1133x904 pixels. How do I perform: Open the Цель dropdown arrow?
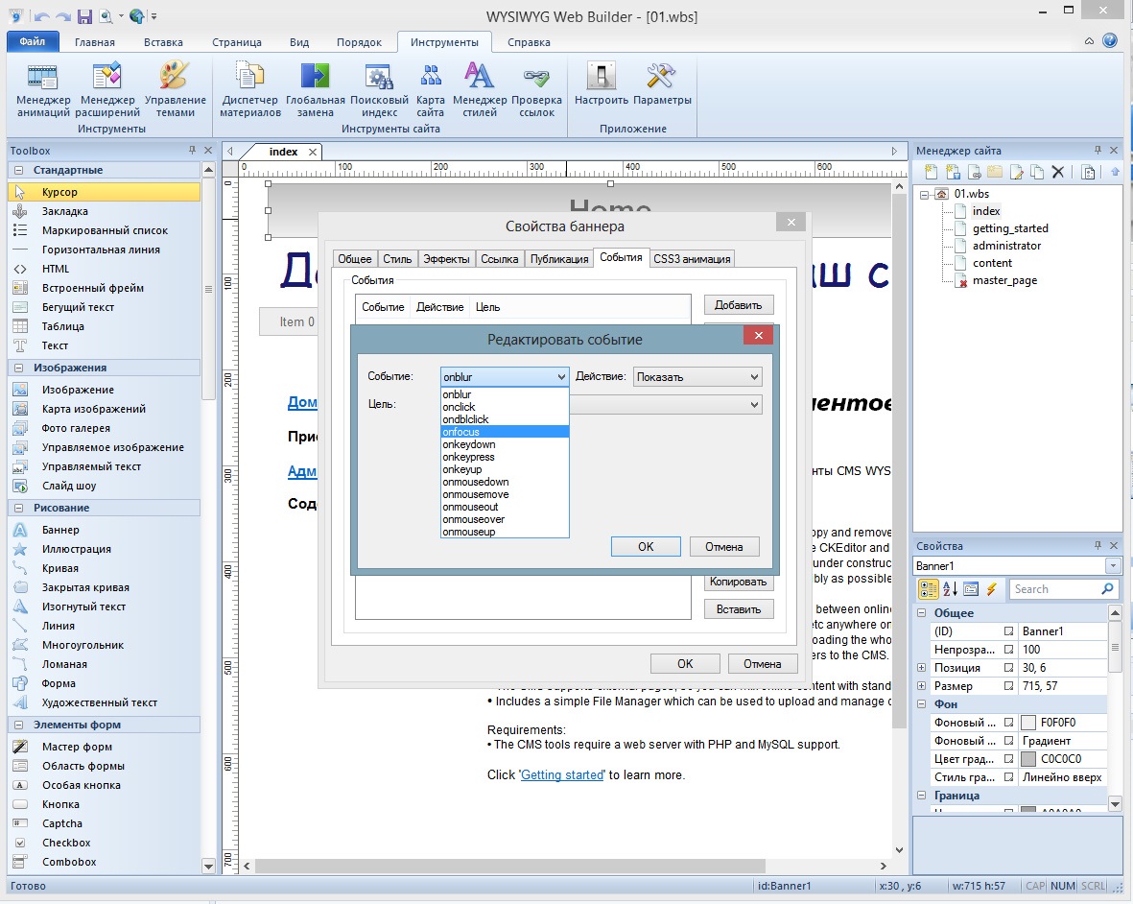(x=754, y=404)
